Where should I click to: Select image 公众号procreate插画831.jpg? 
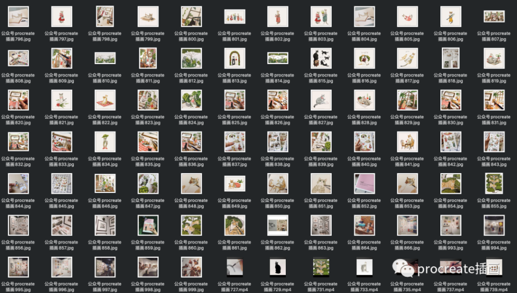coord(494,100)
